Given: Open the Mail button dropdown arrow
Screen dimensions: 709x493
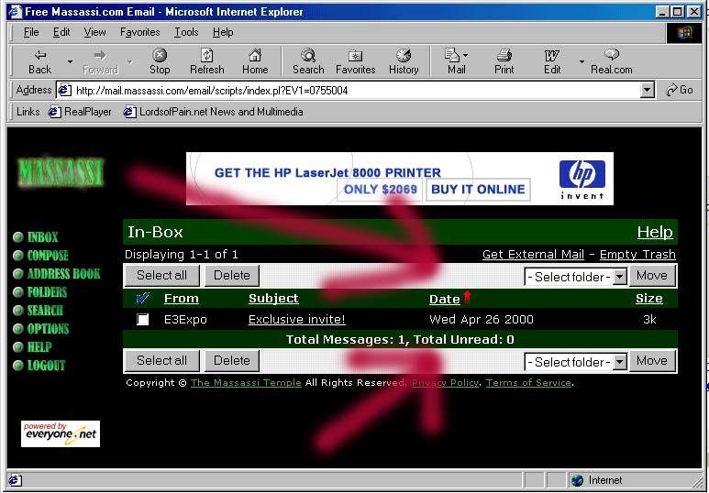Looking at the screenshot, I should pyautogui.click(x=466, y=56).
